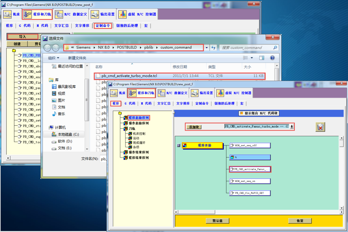Open 宏 subtab in front window
348x232 pixels.
(x=242, y=103)
